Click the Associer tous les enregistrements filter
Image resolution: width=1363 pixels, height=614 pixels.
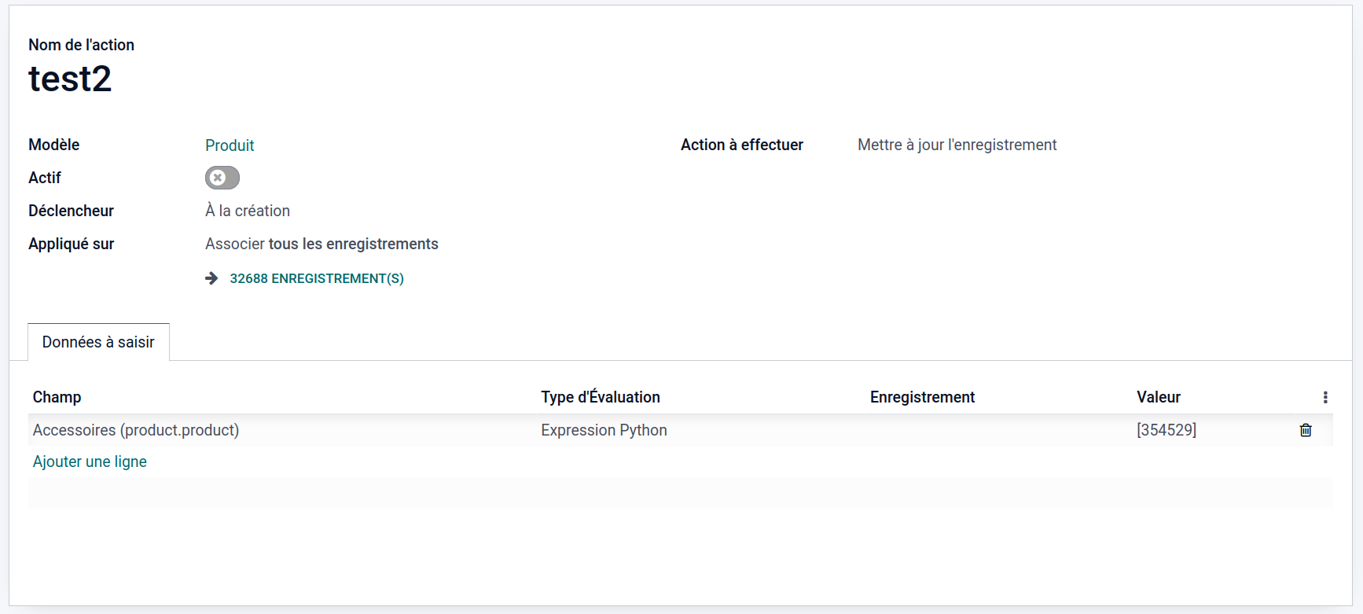(x=321, y=244)
